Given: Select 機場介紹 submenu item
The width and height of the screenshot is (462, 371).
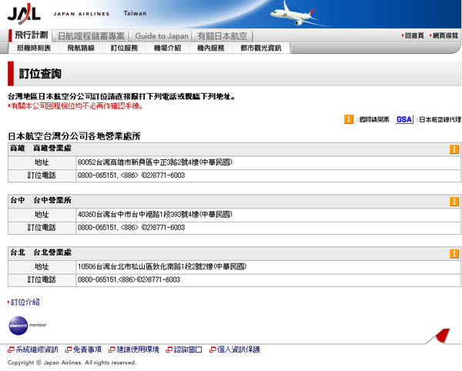Looking at the screenshot, I should (167, 48).
